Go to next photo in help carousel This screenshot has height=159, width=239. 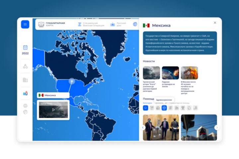(x=217, y=128)
